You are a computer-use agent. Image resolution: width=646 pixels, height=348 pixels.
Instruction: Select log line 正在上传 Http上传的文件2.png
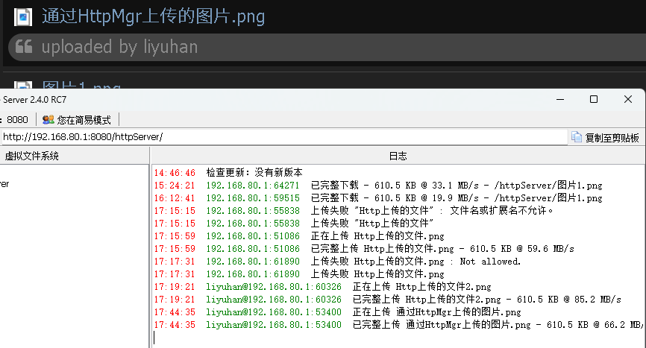point(322,287)
